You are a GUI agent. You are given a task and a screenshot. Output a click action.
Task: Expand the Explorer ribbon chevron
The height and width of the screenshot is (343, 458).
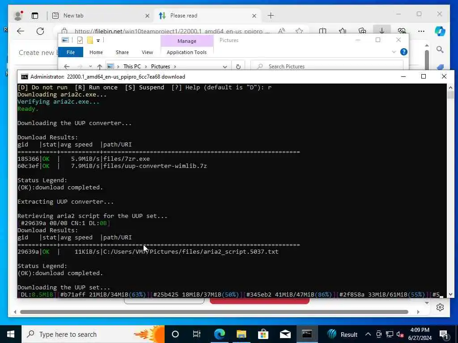click(394, 52)
